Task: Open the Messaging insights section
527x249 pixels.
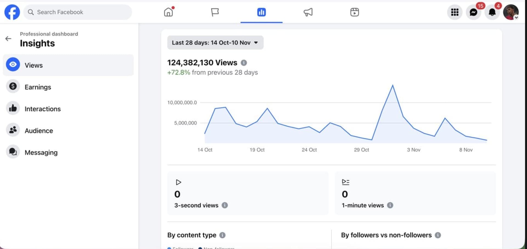Action: pos(41,152)
